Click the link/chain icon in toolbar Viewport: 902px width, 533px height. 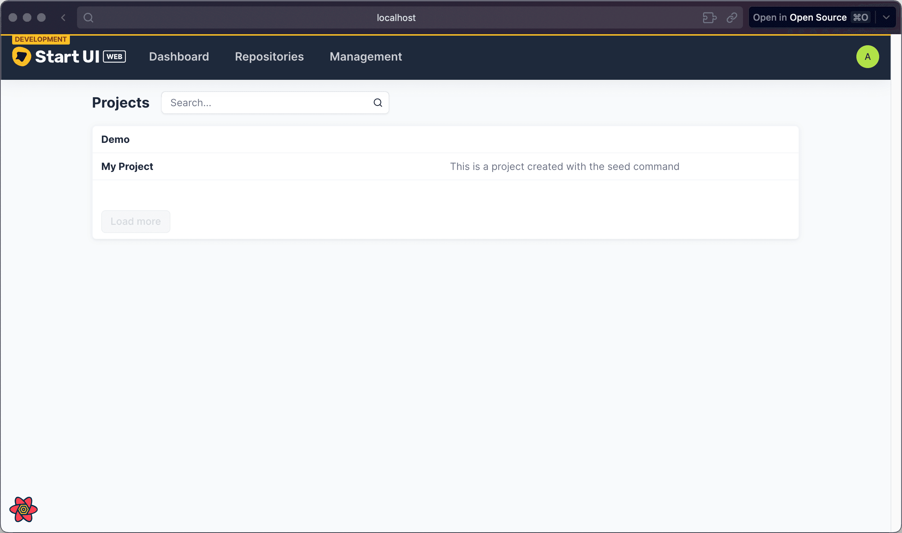732,17
